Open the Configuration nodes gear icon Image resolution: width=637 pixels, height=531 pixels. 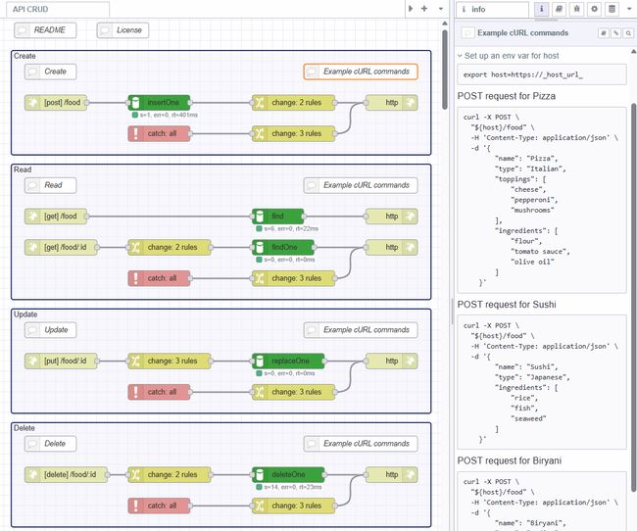[593, 9]
